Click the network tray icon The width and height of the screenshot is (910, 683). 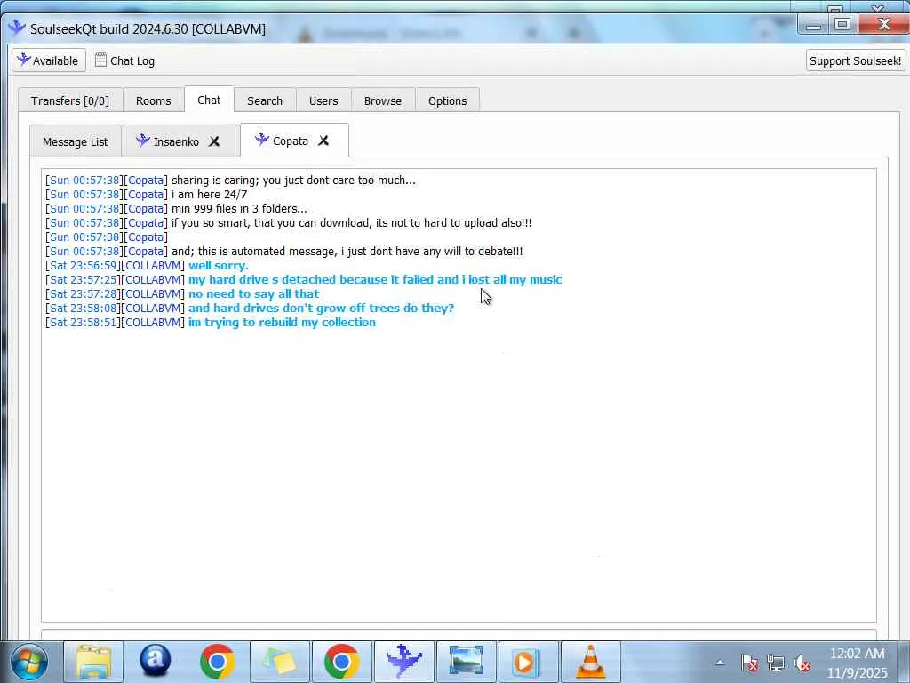775,663
